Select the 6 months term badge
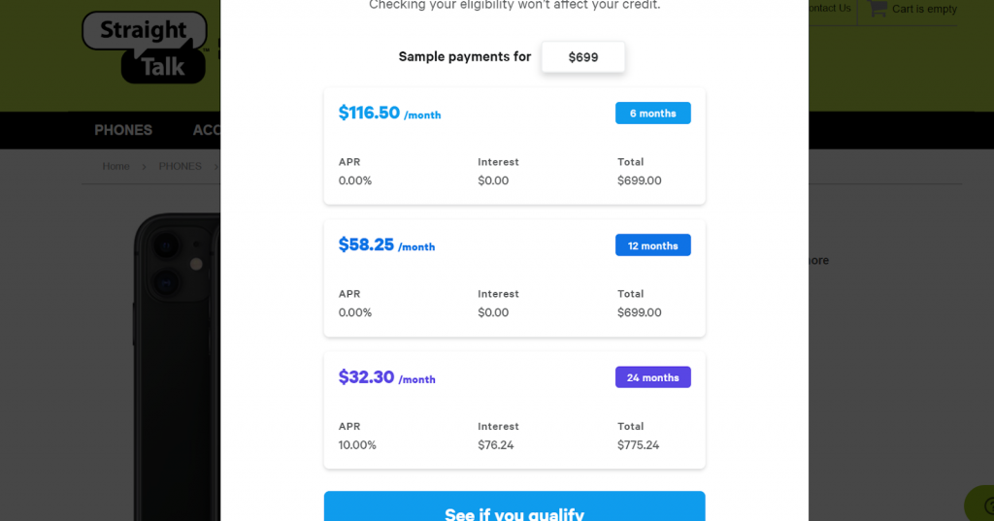The width and height of the screenshot is (994, 521). tap(652, 114)
